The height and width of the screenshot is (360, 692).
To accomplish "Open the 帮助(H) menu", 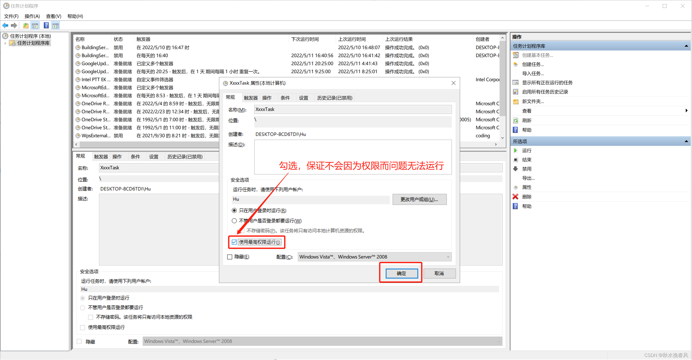I will (75, 16).
